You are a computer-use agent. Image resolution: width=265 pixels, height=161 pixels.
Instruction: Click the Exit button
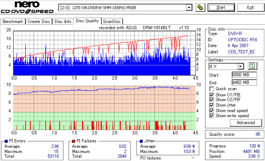[250, 7]
